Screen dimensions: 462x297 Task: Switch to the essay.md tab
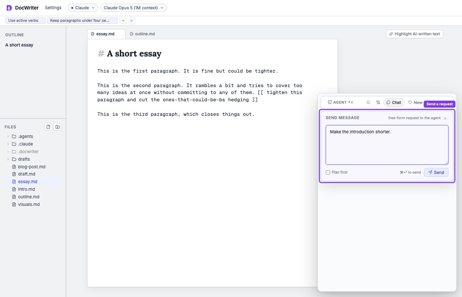pyautogui.click(x=106, y=34)
